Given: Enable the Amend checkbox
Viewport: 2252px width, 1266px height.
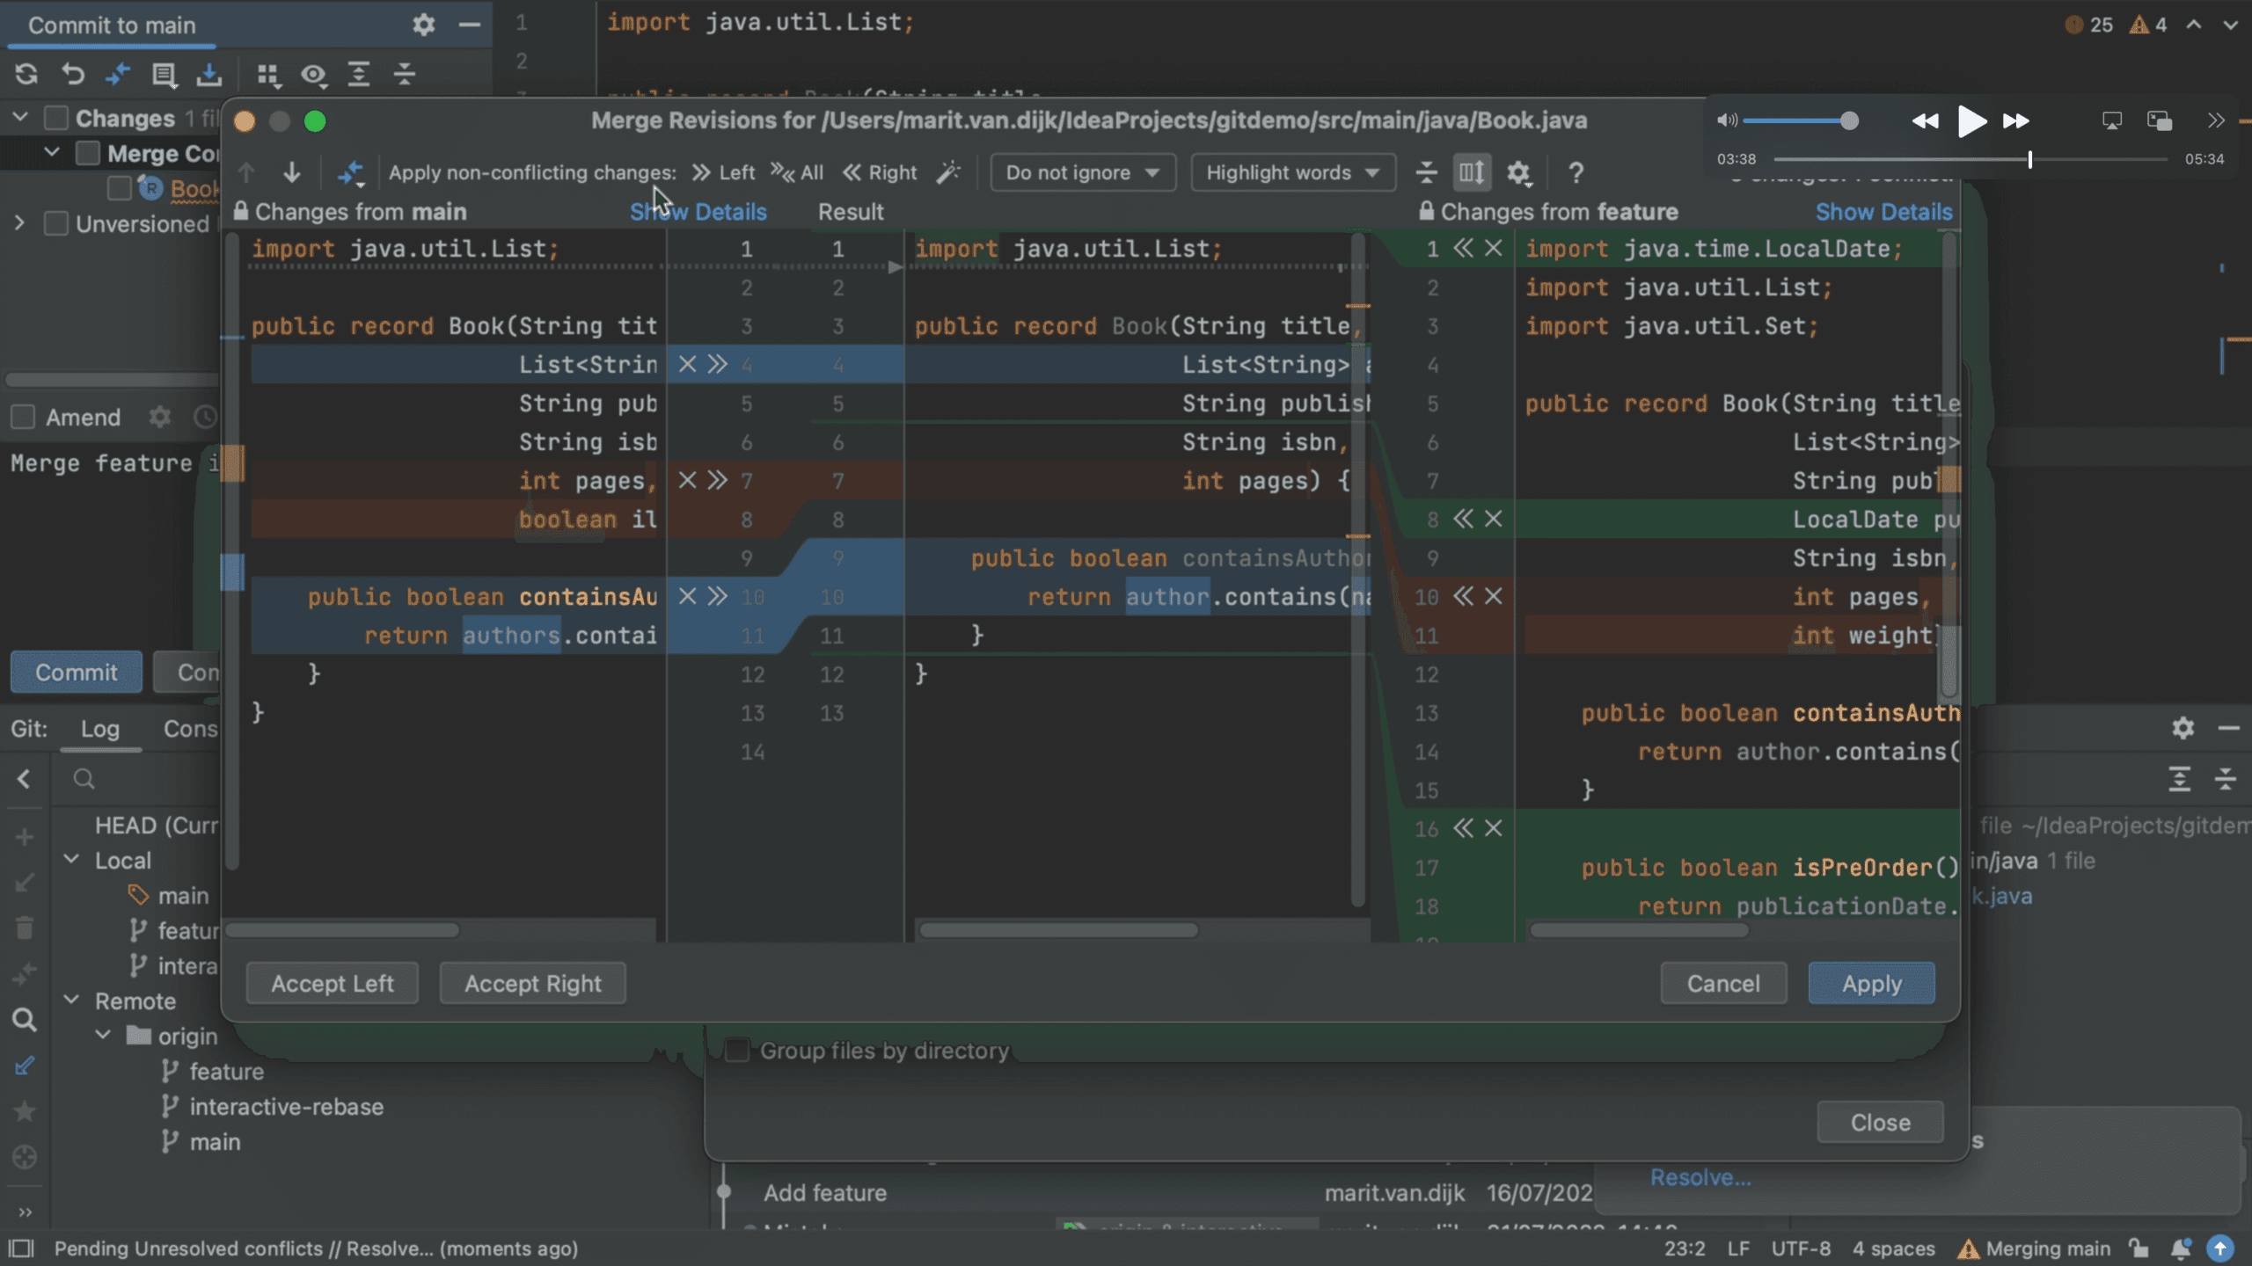Looking at the screenshot, I should [24, 417].
